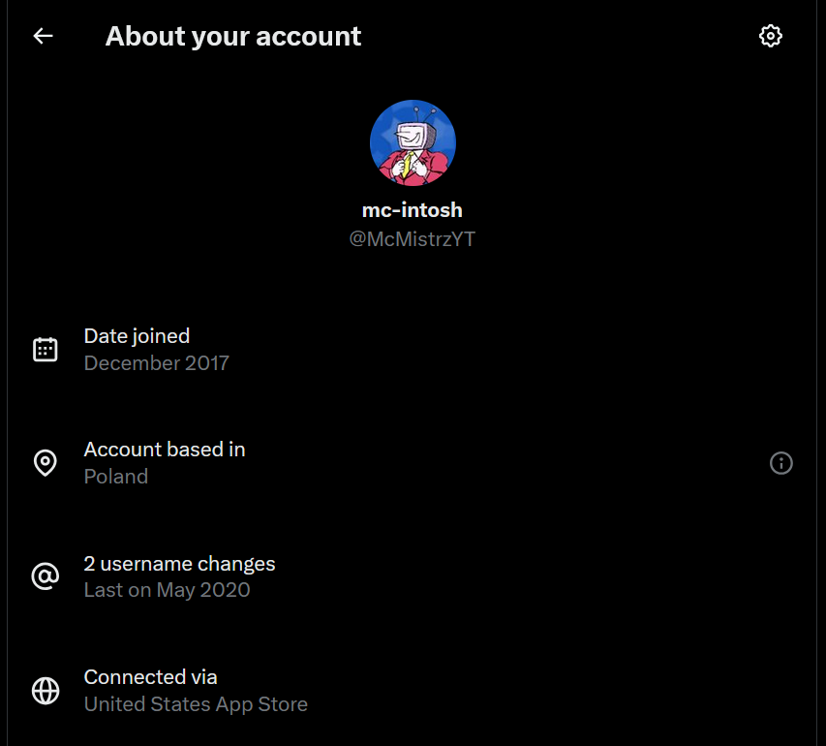Select the Poland location text
This screenshot has height=746, width=826.
115,476
